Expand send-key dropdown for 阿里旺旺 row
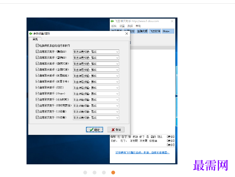Viewport: 235px width, 177px height. click(96, 76)
